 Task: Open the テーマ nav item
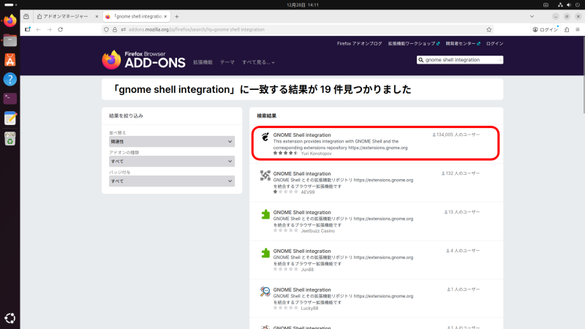pyautogui.click(x=227, y=62)
